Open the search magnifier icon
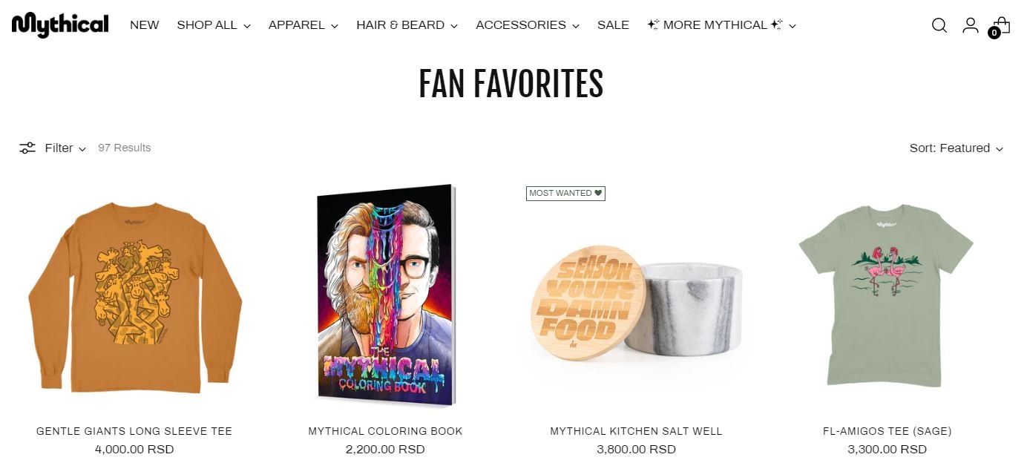The width and height of the screenshot is (1027, 460). (939, 25)
